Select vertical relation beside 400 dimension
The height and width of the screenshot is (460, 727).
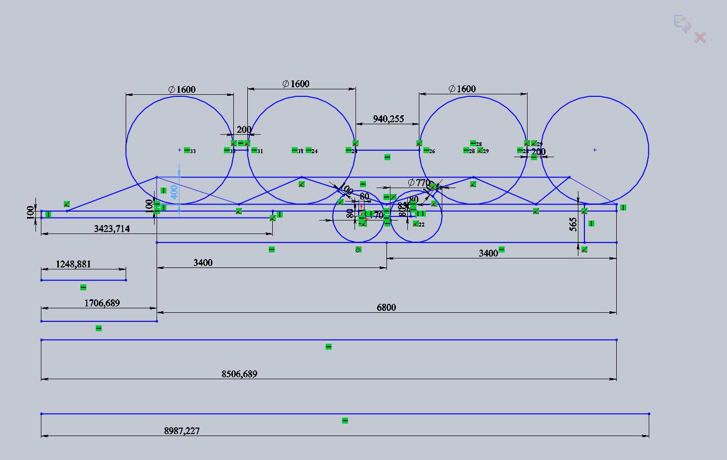pos(163,191)
